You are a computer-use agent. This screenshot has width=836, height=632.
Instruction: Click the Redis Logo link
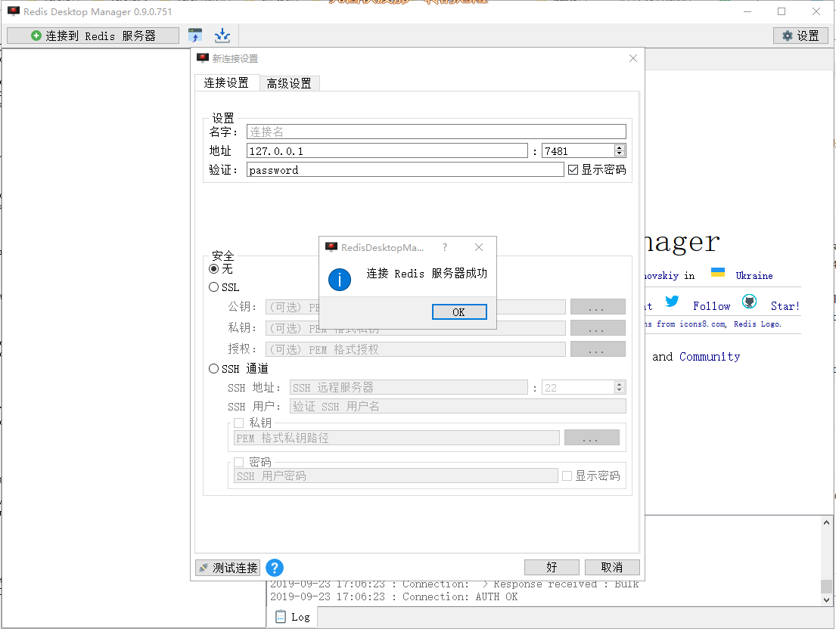(x=757, y=324)
